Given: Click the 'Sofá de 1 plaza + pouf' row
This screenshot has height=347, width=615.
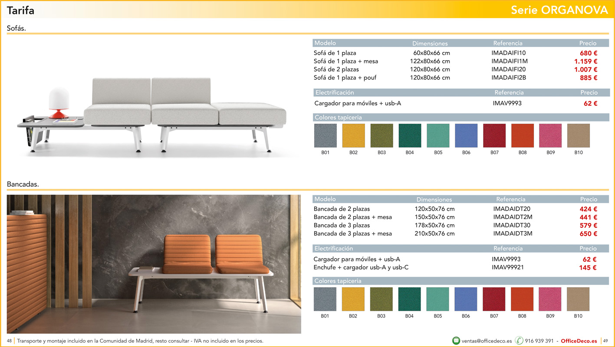Looking at the screenshot, I should point(456,78).
